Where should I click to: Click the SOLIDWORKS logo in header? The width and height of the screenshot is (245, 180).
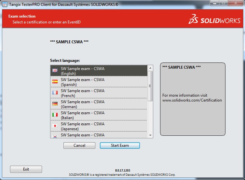[214, 19]
